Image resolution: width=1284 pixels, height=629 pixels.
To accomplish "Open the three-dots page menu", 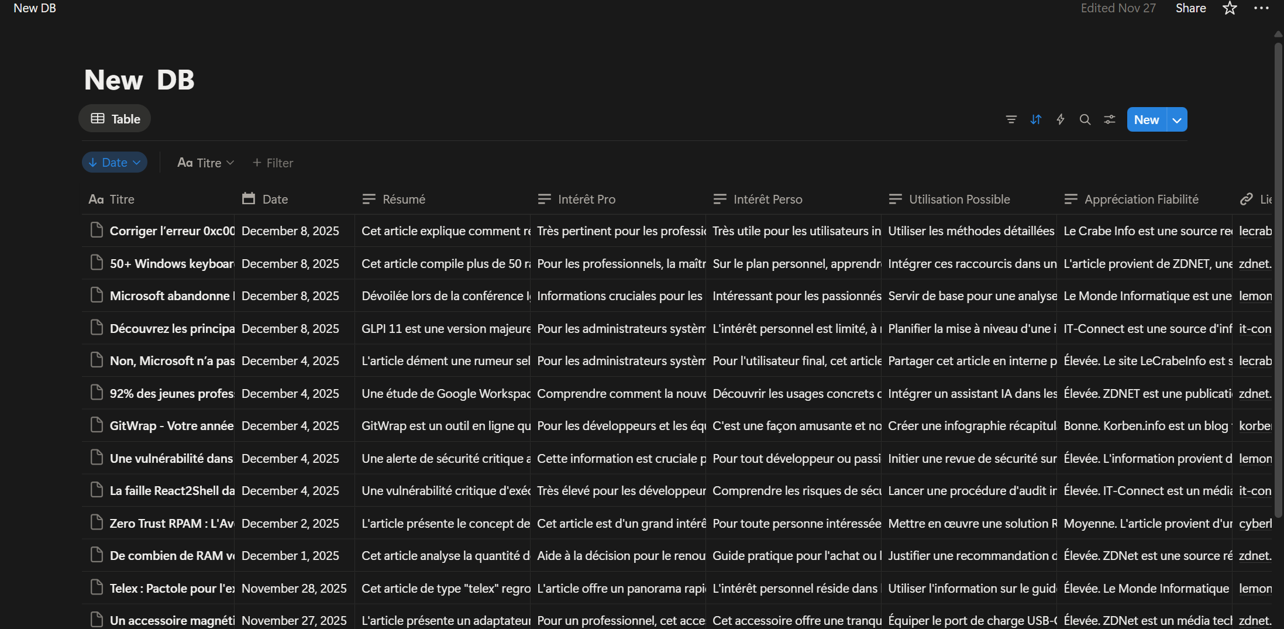I will [x=1261, y=8].
